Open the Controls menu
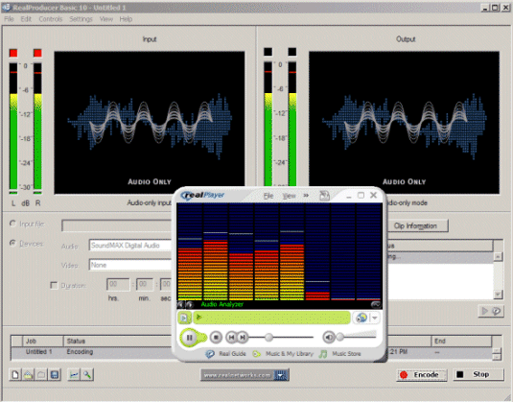Viewport: 513px width, 402px height. point(51,19)
